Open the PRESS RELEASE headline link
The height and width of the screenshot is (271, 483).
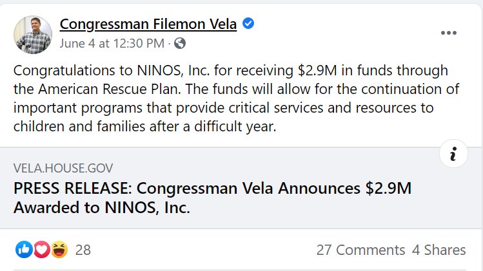212,198
